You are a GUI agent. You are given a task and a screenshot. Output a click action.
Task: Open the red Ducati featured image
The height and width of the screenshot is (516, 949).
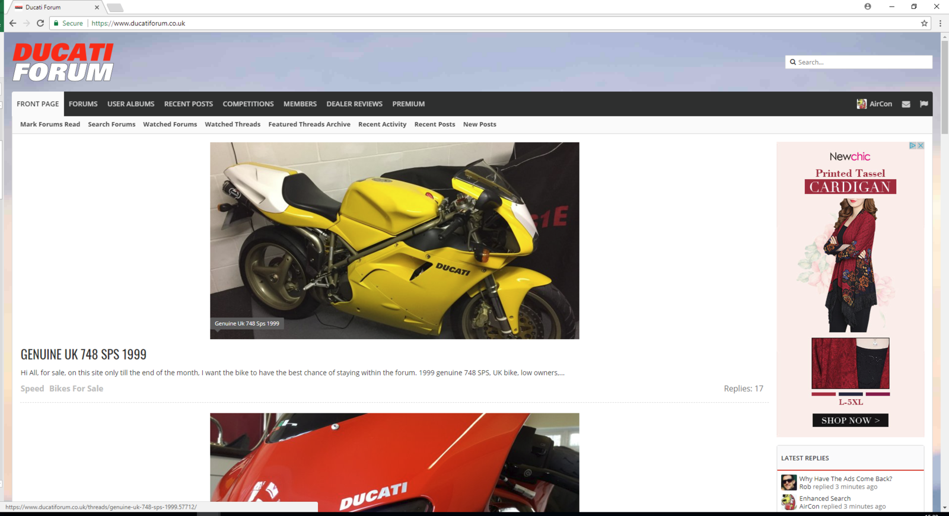coord(394,462)
